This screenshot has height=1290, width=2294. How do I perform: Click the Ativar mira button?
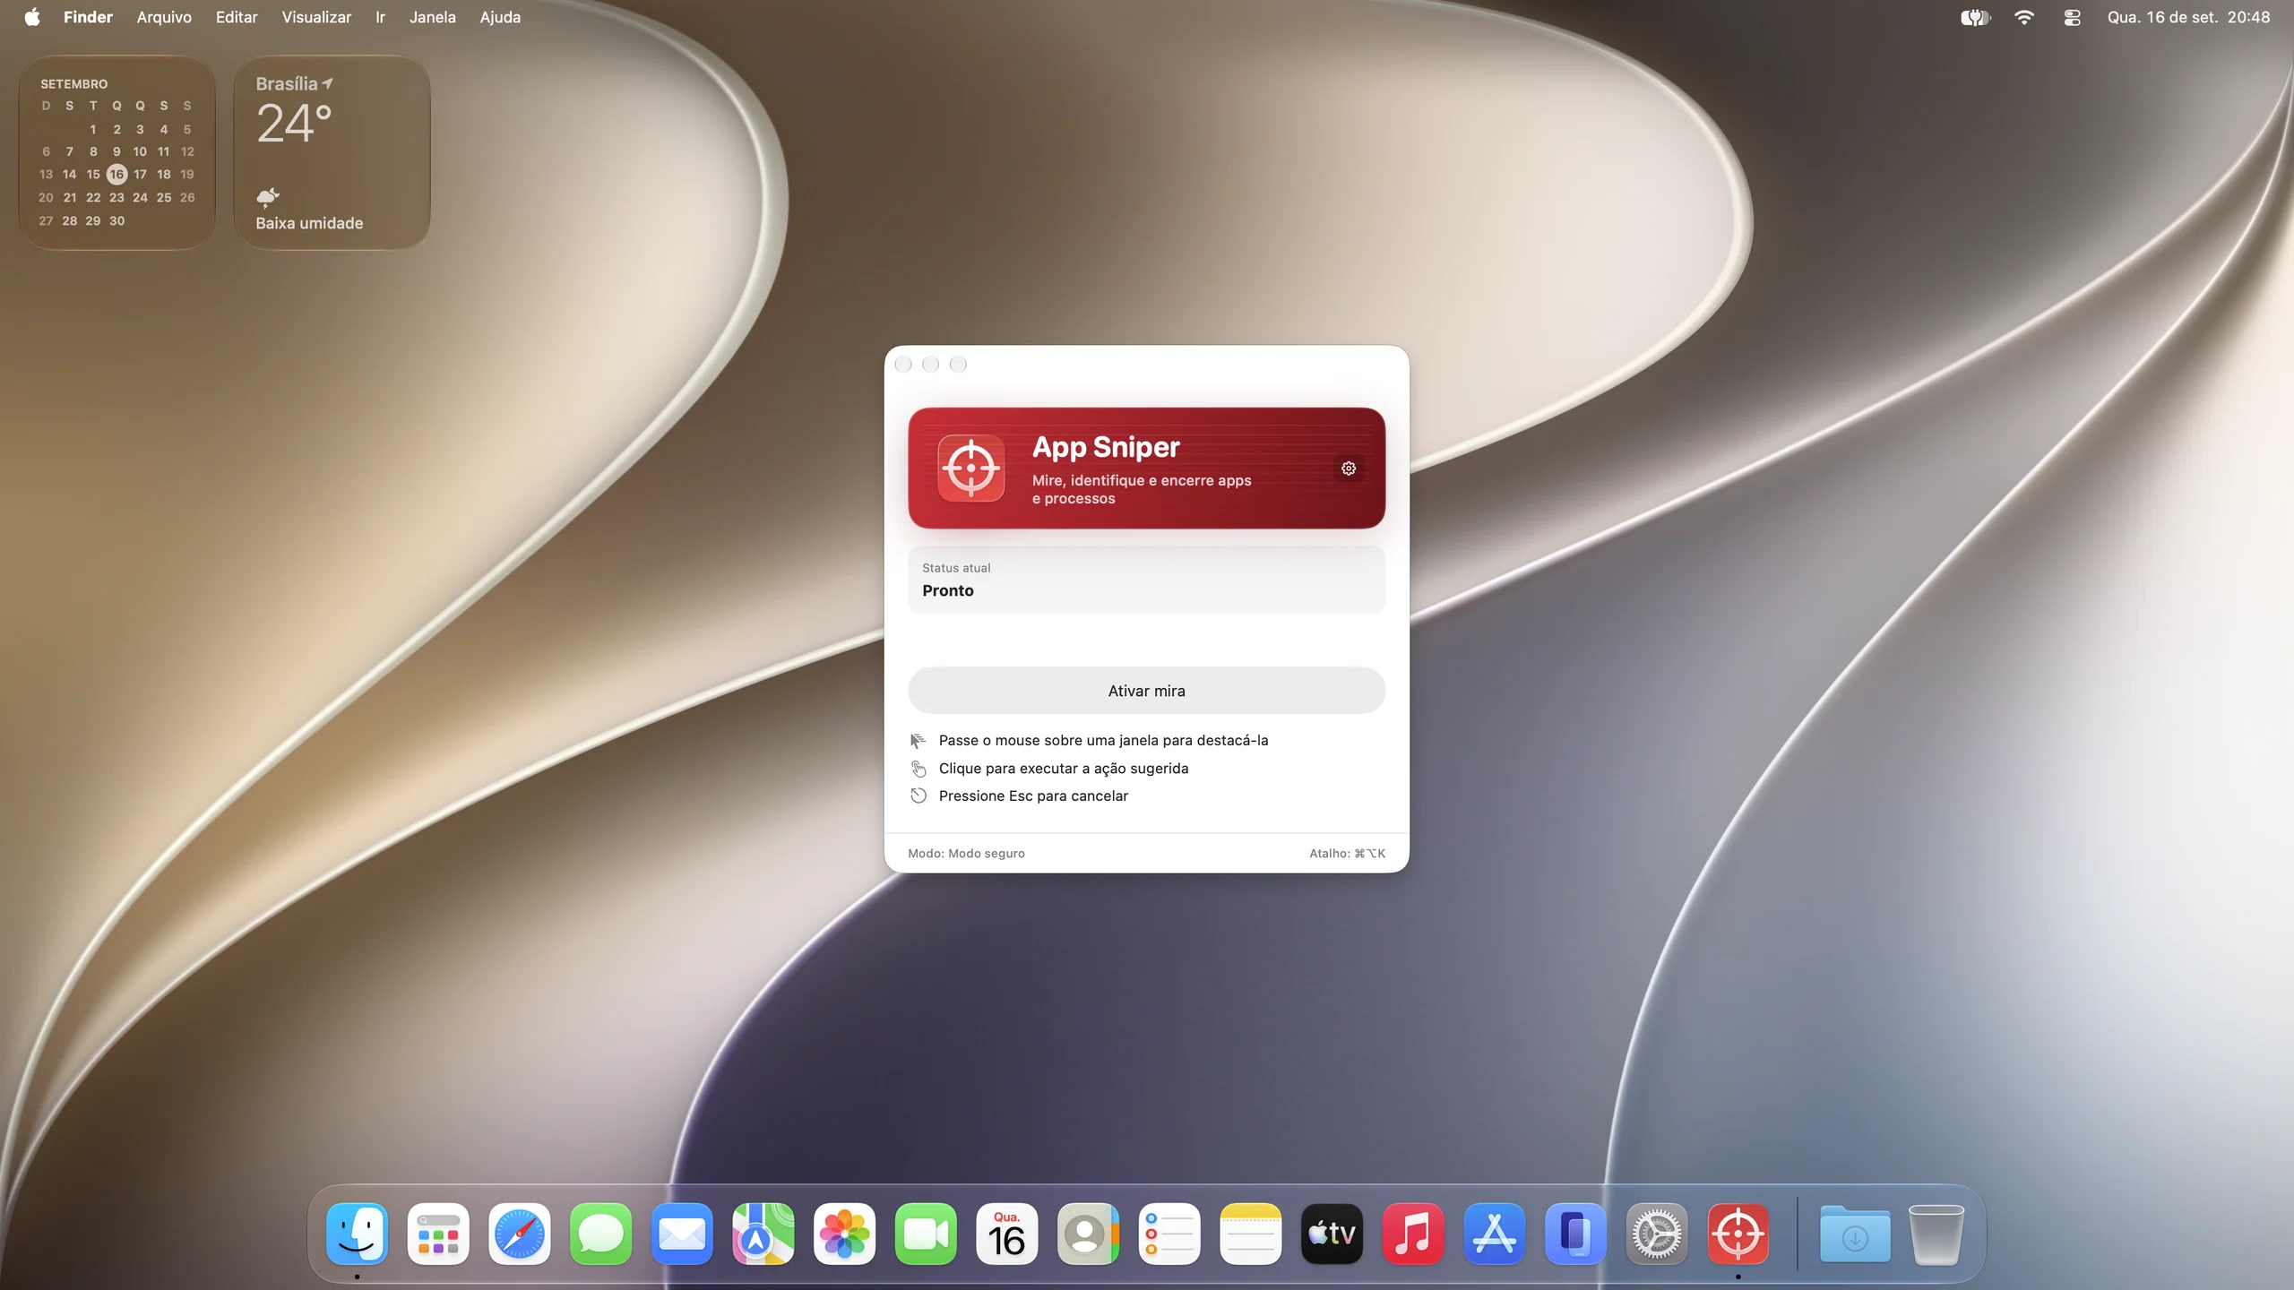1146,691
